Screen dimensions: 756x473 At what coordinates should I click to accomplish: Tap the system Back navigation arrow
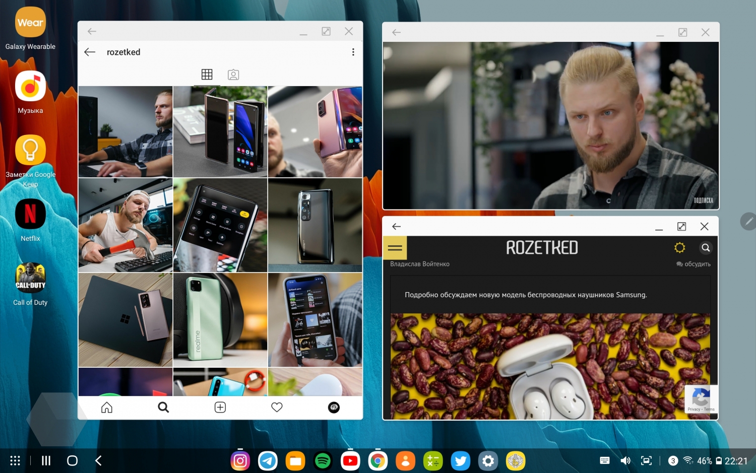pos(99,460)
